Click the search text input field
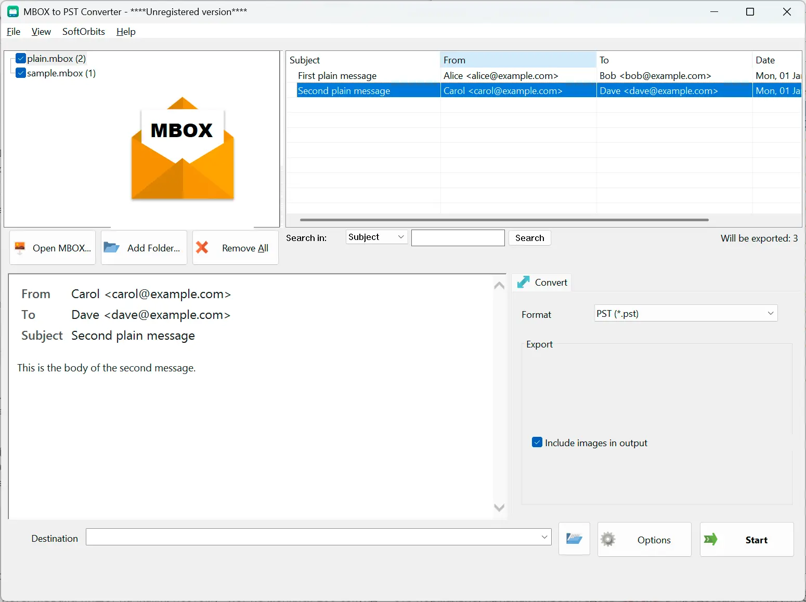The width and height of the screenshot is (806, 602). pyautogui.click(x=458, y=238)
